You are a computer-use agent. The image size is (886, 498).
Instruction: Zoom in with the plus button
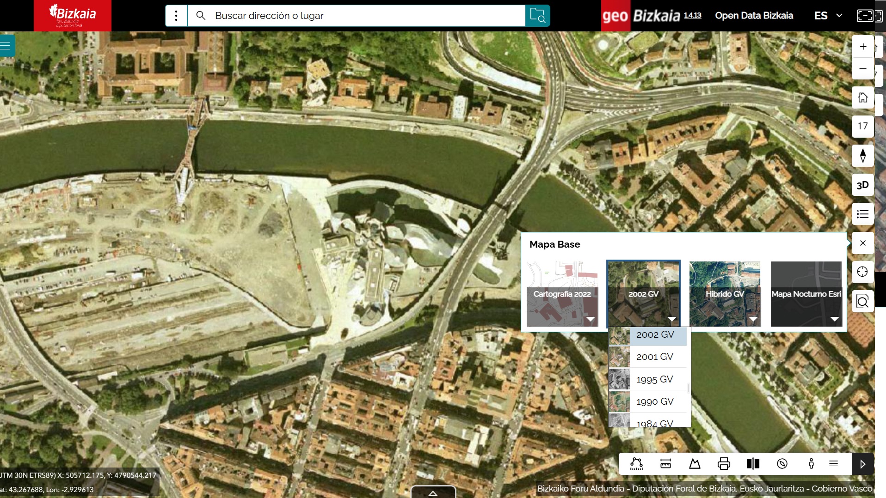coord(863,47)
